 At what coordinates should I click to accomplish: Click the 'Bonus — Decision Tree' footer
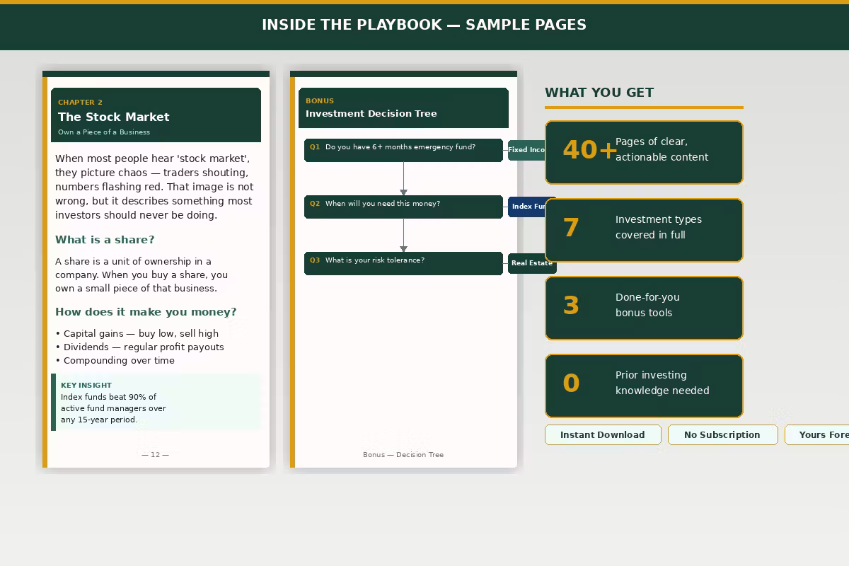point(403,455)
